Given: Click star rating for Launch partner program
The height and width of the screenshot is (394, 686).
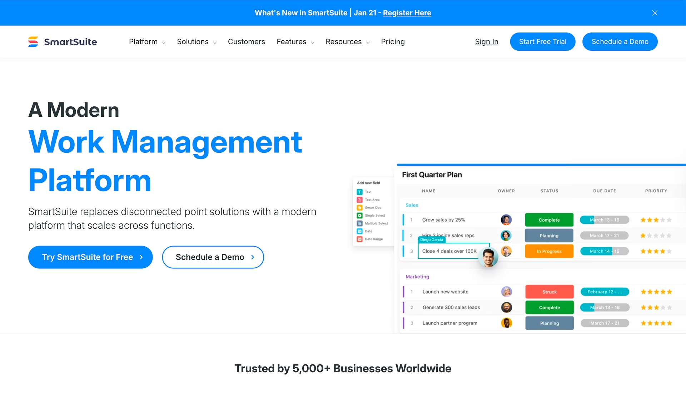Looking at the screenshot, I should (x=656, y=323).
